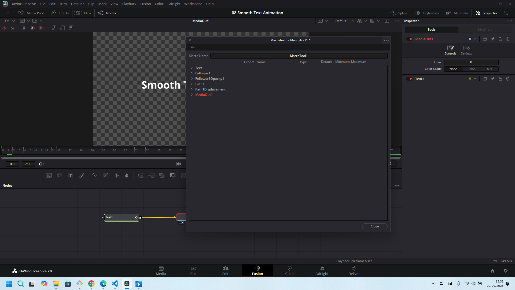The height and width of the screenshot is (290, 515).
Task: Open the Spline editor panel
Action: tap(399, 13)
